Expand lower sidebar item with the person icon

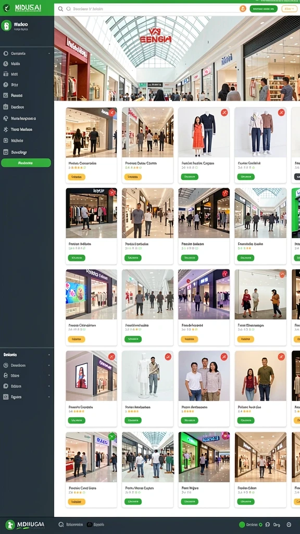27,375
